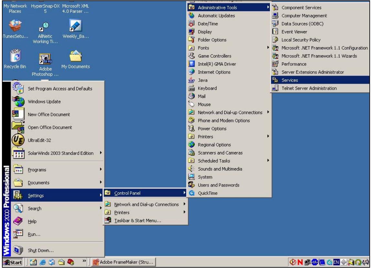Open Game Controllers item

tap(229, 56)
